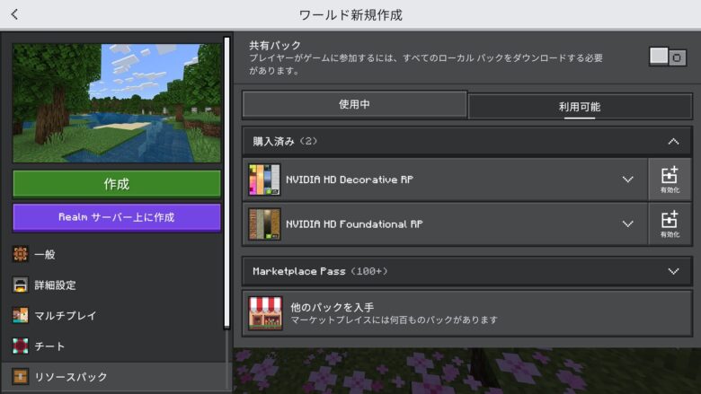Viewport: 701px width, 394px height.
Task: Open the チート section
Action: click(x=115, y=346)
